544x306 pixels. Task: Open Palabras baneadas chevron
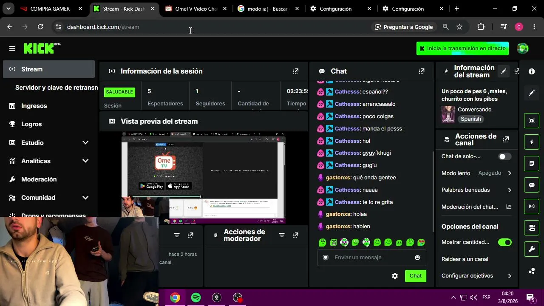(x=510, y=190)
